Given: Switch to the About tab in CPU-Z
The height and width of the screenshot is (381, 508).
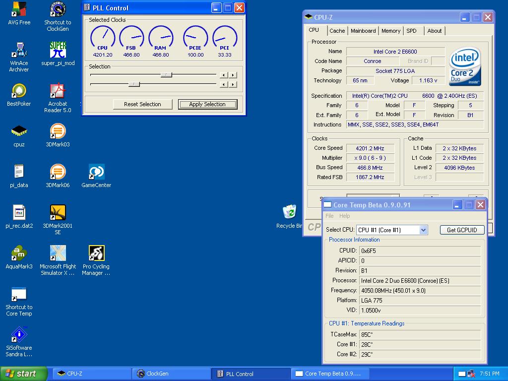Looking at the screenshot, I should (x=435, y=31).
